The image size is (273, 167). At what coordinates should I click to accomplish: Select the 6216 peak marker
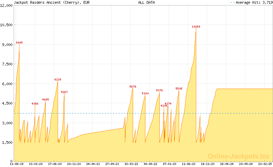[58, 79]
